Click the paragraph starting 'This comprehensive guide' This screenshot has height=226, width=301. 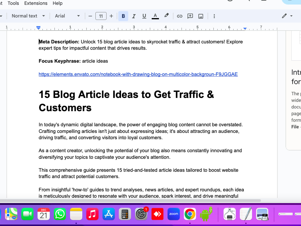[x=138, y=173]
